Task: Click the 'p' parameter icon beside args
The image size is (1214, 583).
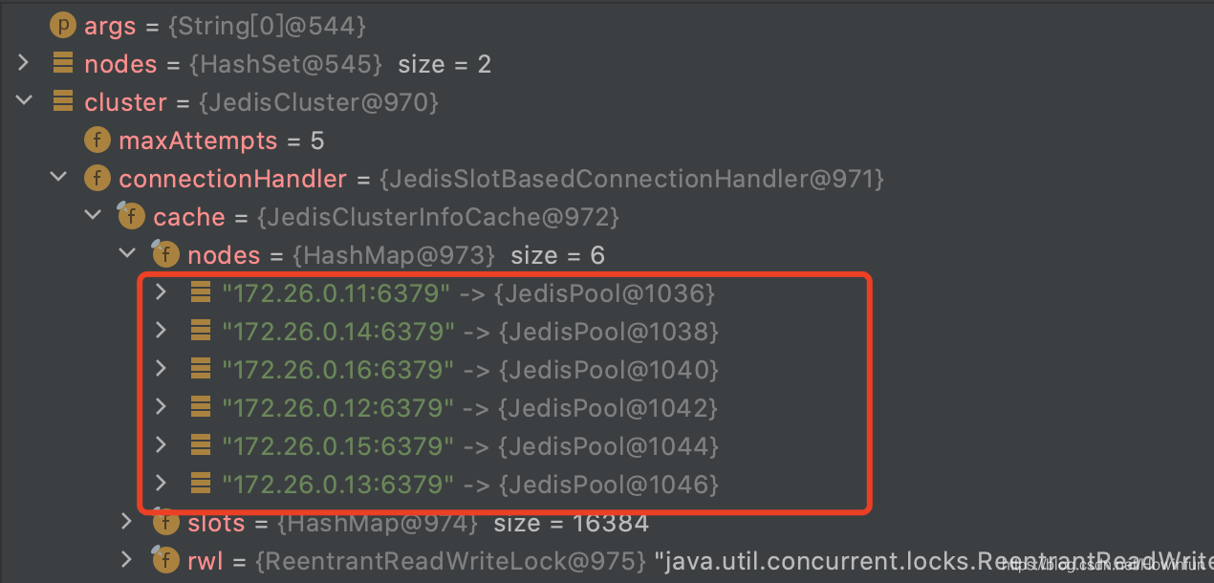Action: pyautogui.click(x=62, y=25)
